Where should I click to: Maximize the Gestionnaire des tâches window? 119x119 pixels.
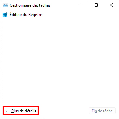click(96, 5)
